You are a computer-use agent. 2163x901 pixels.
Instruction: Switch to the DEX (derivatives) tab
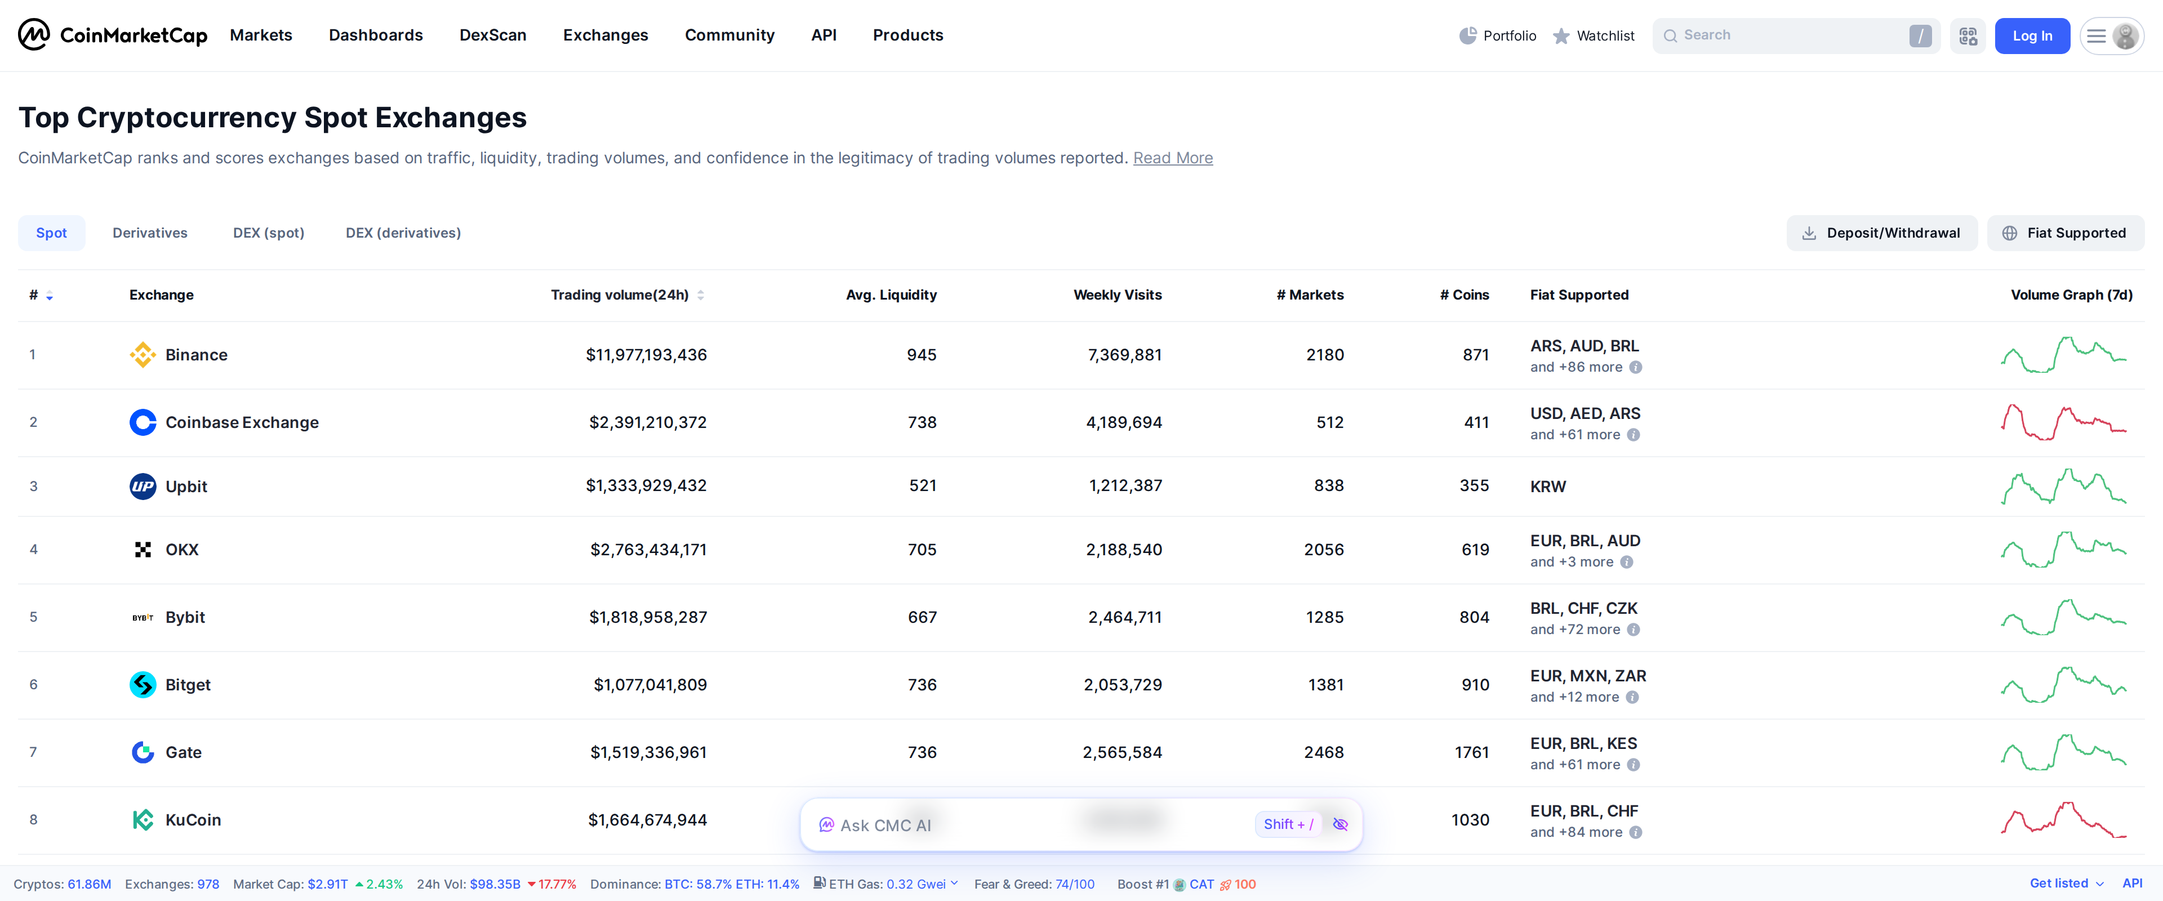coord(403,234)
